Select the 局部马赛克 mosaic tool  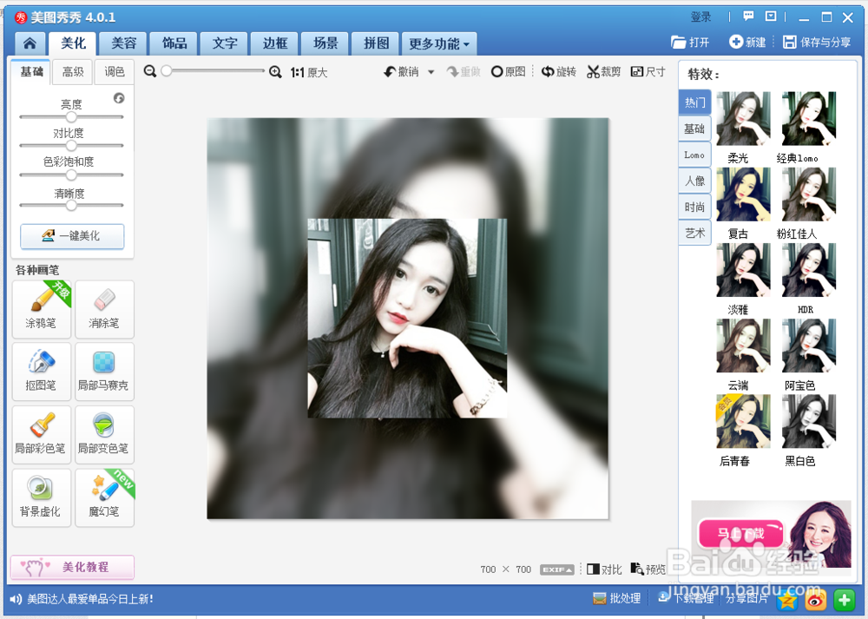coord(104,372)
